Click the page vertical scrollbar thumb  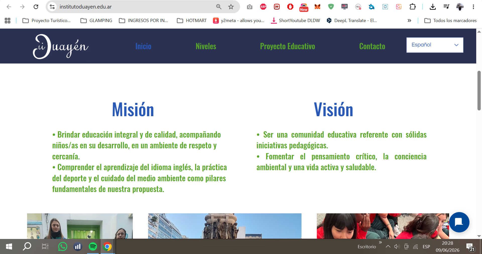click(479, 91)
